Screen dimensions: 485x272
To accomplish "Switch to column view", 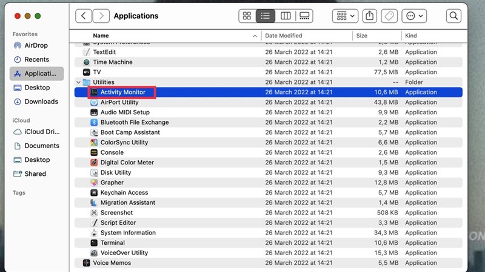I will click(286, 16).
